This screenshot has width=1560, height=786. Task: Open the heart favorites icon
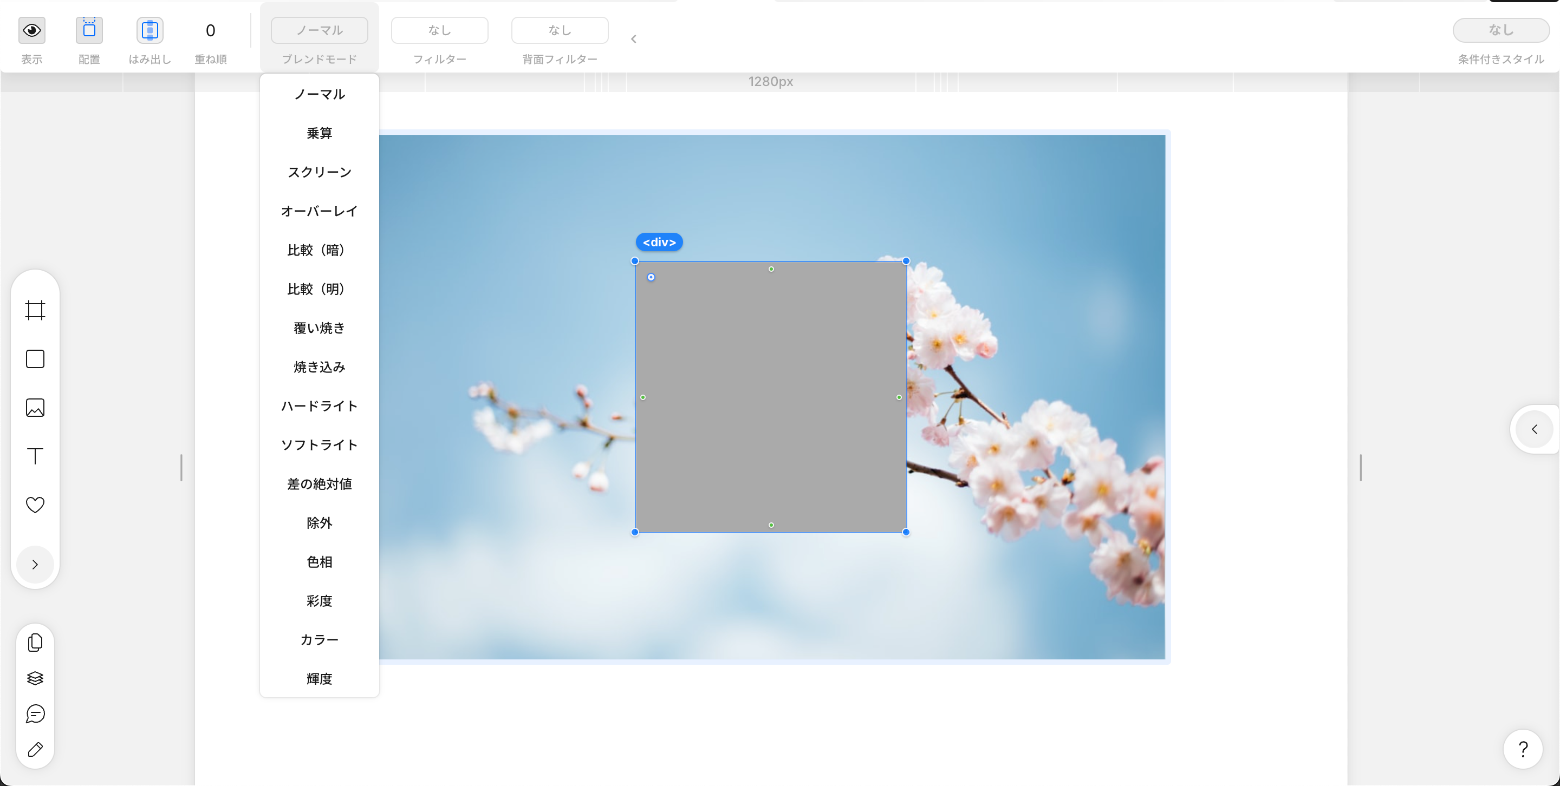35,505
